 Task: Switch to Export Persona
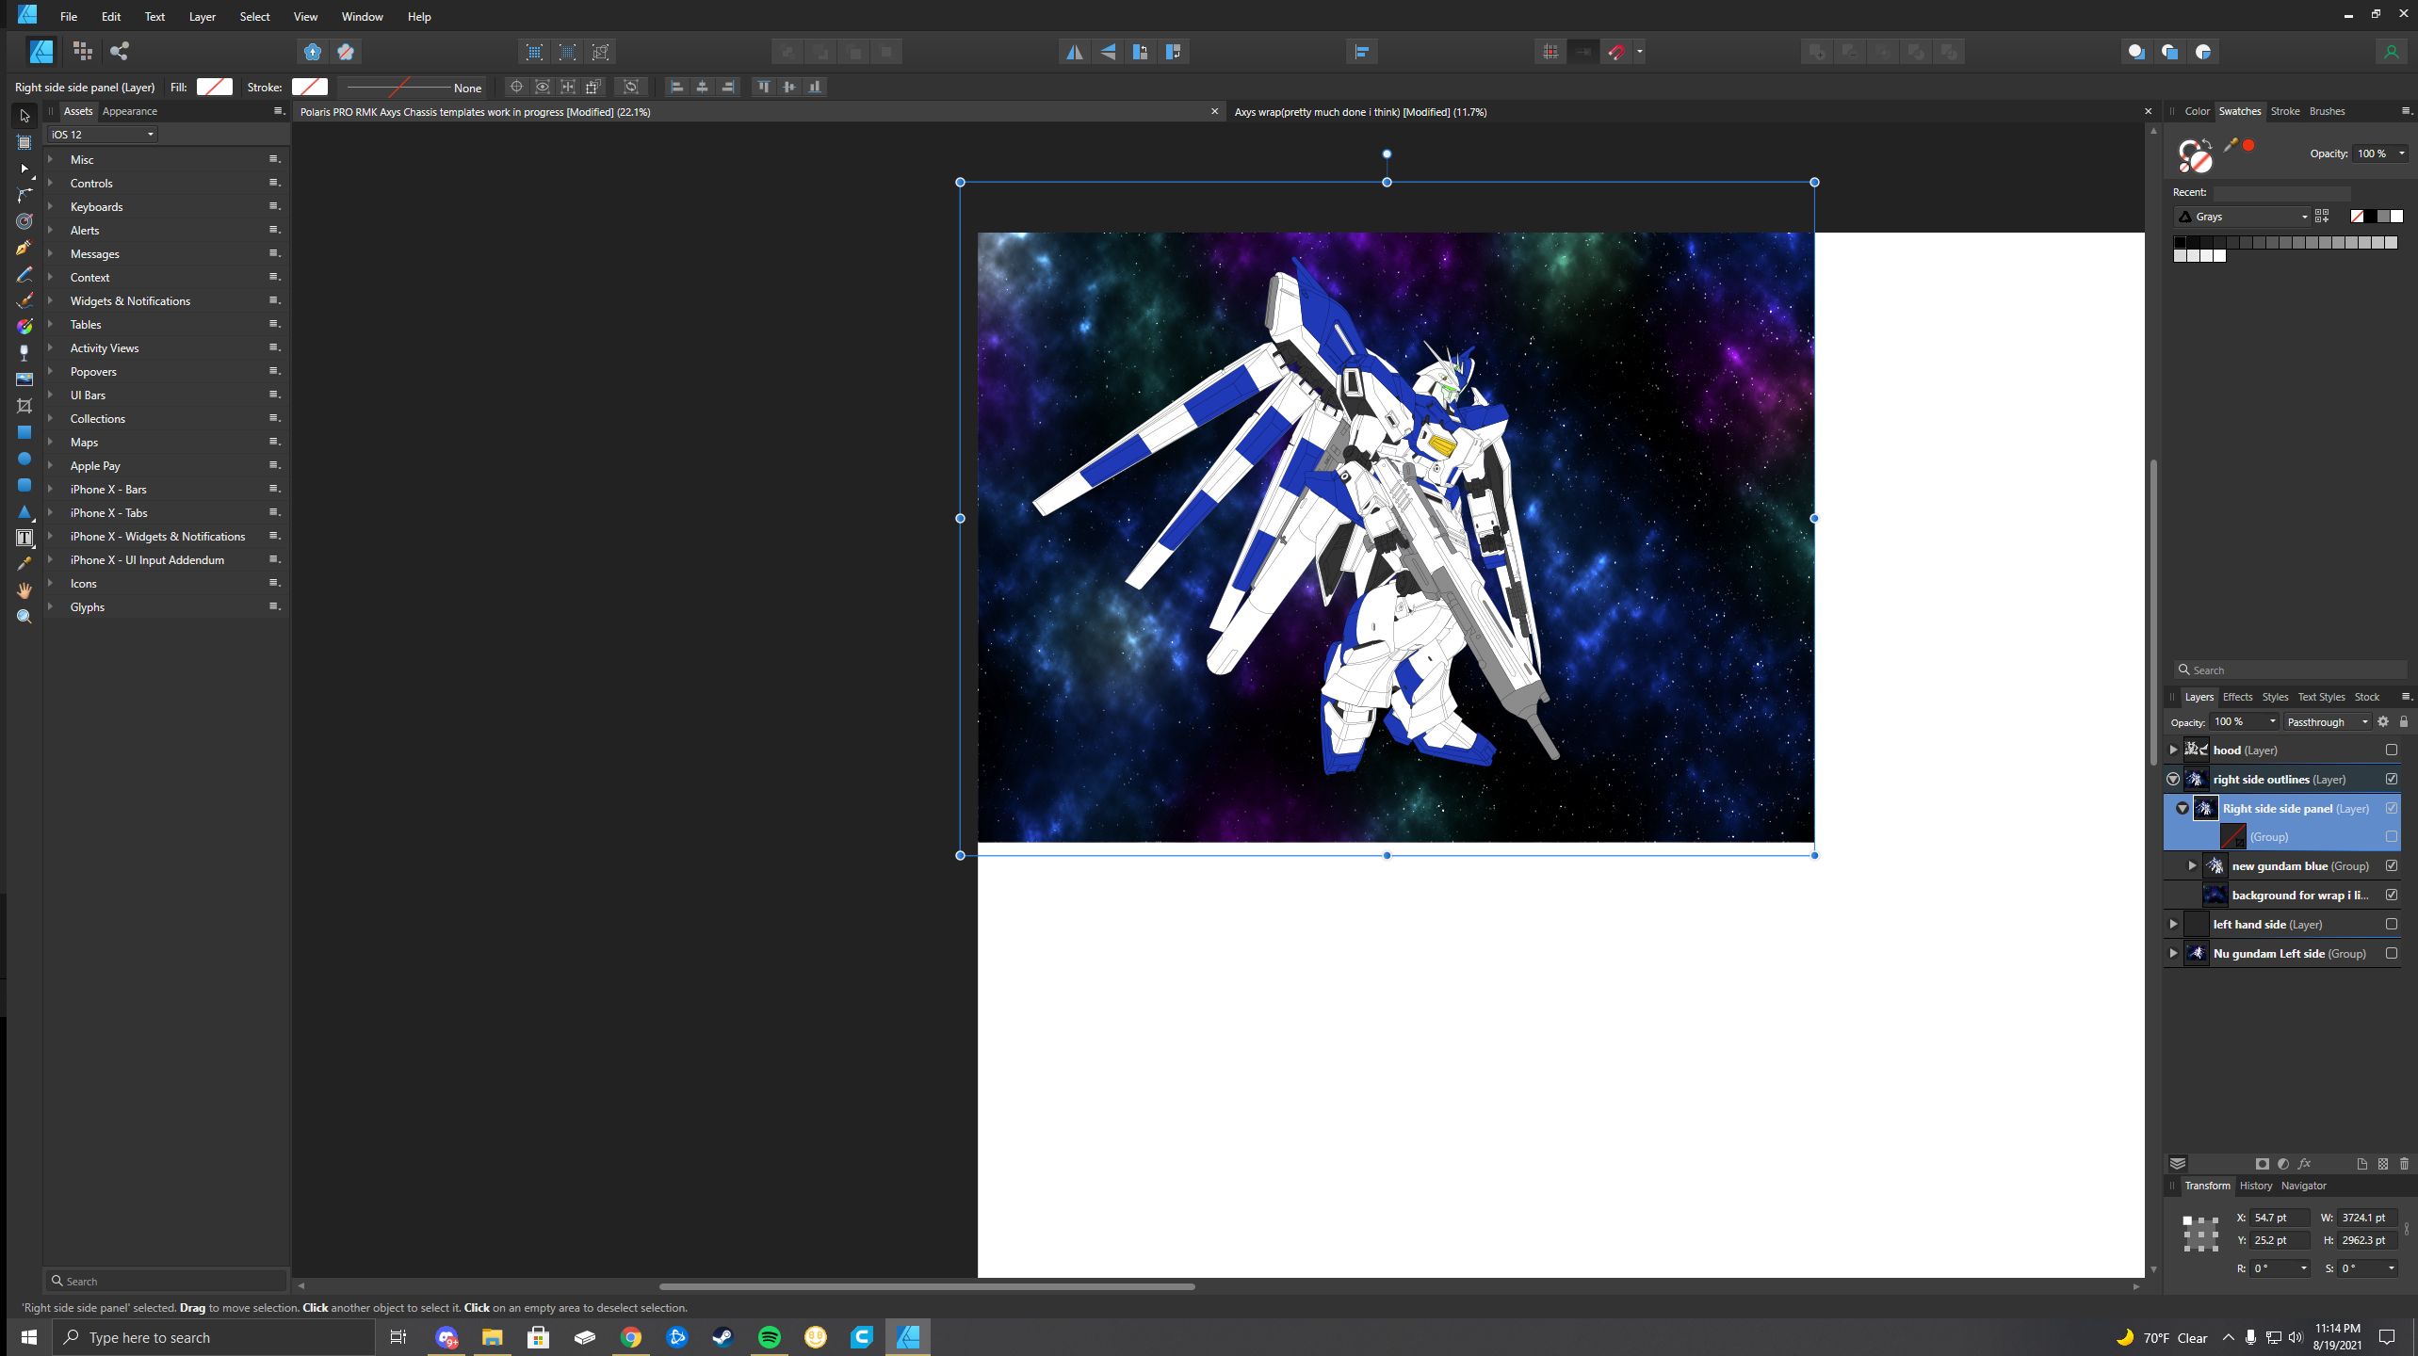click(x=120, y=51)
